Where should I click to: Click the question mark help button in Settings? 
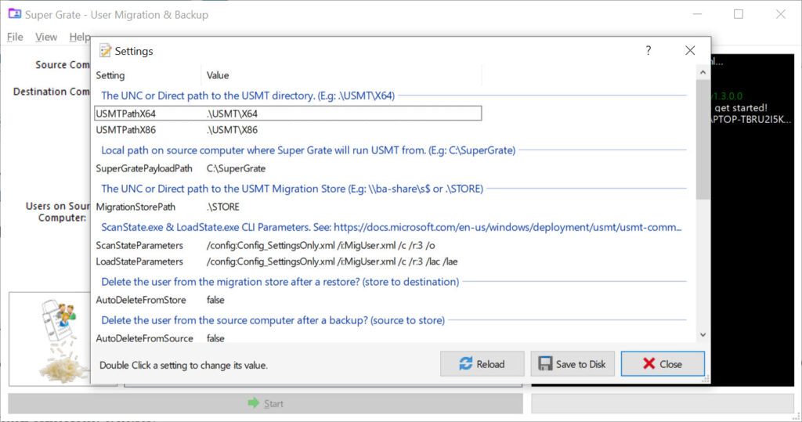648,50
